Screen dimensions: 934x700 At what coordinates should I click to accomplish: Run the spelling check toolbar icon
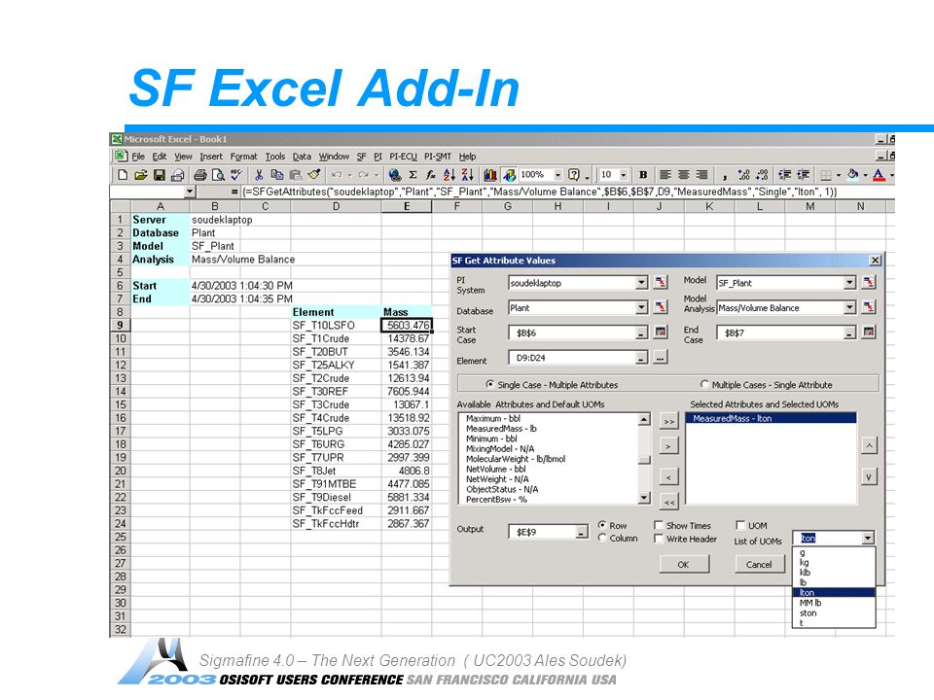point(236,174)
